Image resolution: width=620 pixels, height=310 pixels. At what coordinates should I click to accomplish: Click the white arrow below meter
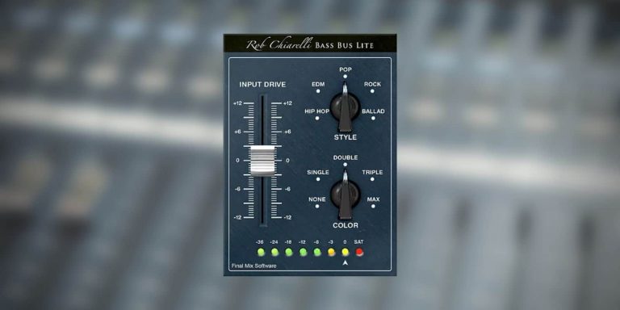click(346, 262)
